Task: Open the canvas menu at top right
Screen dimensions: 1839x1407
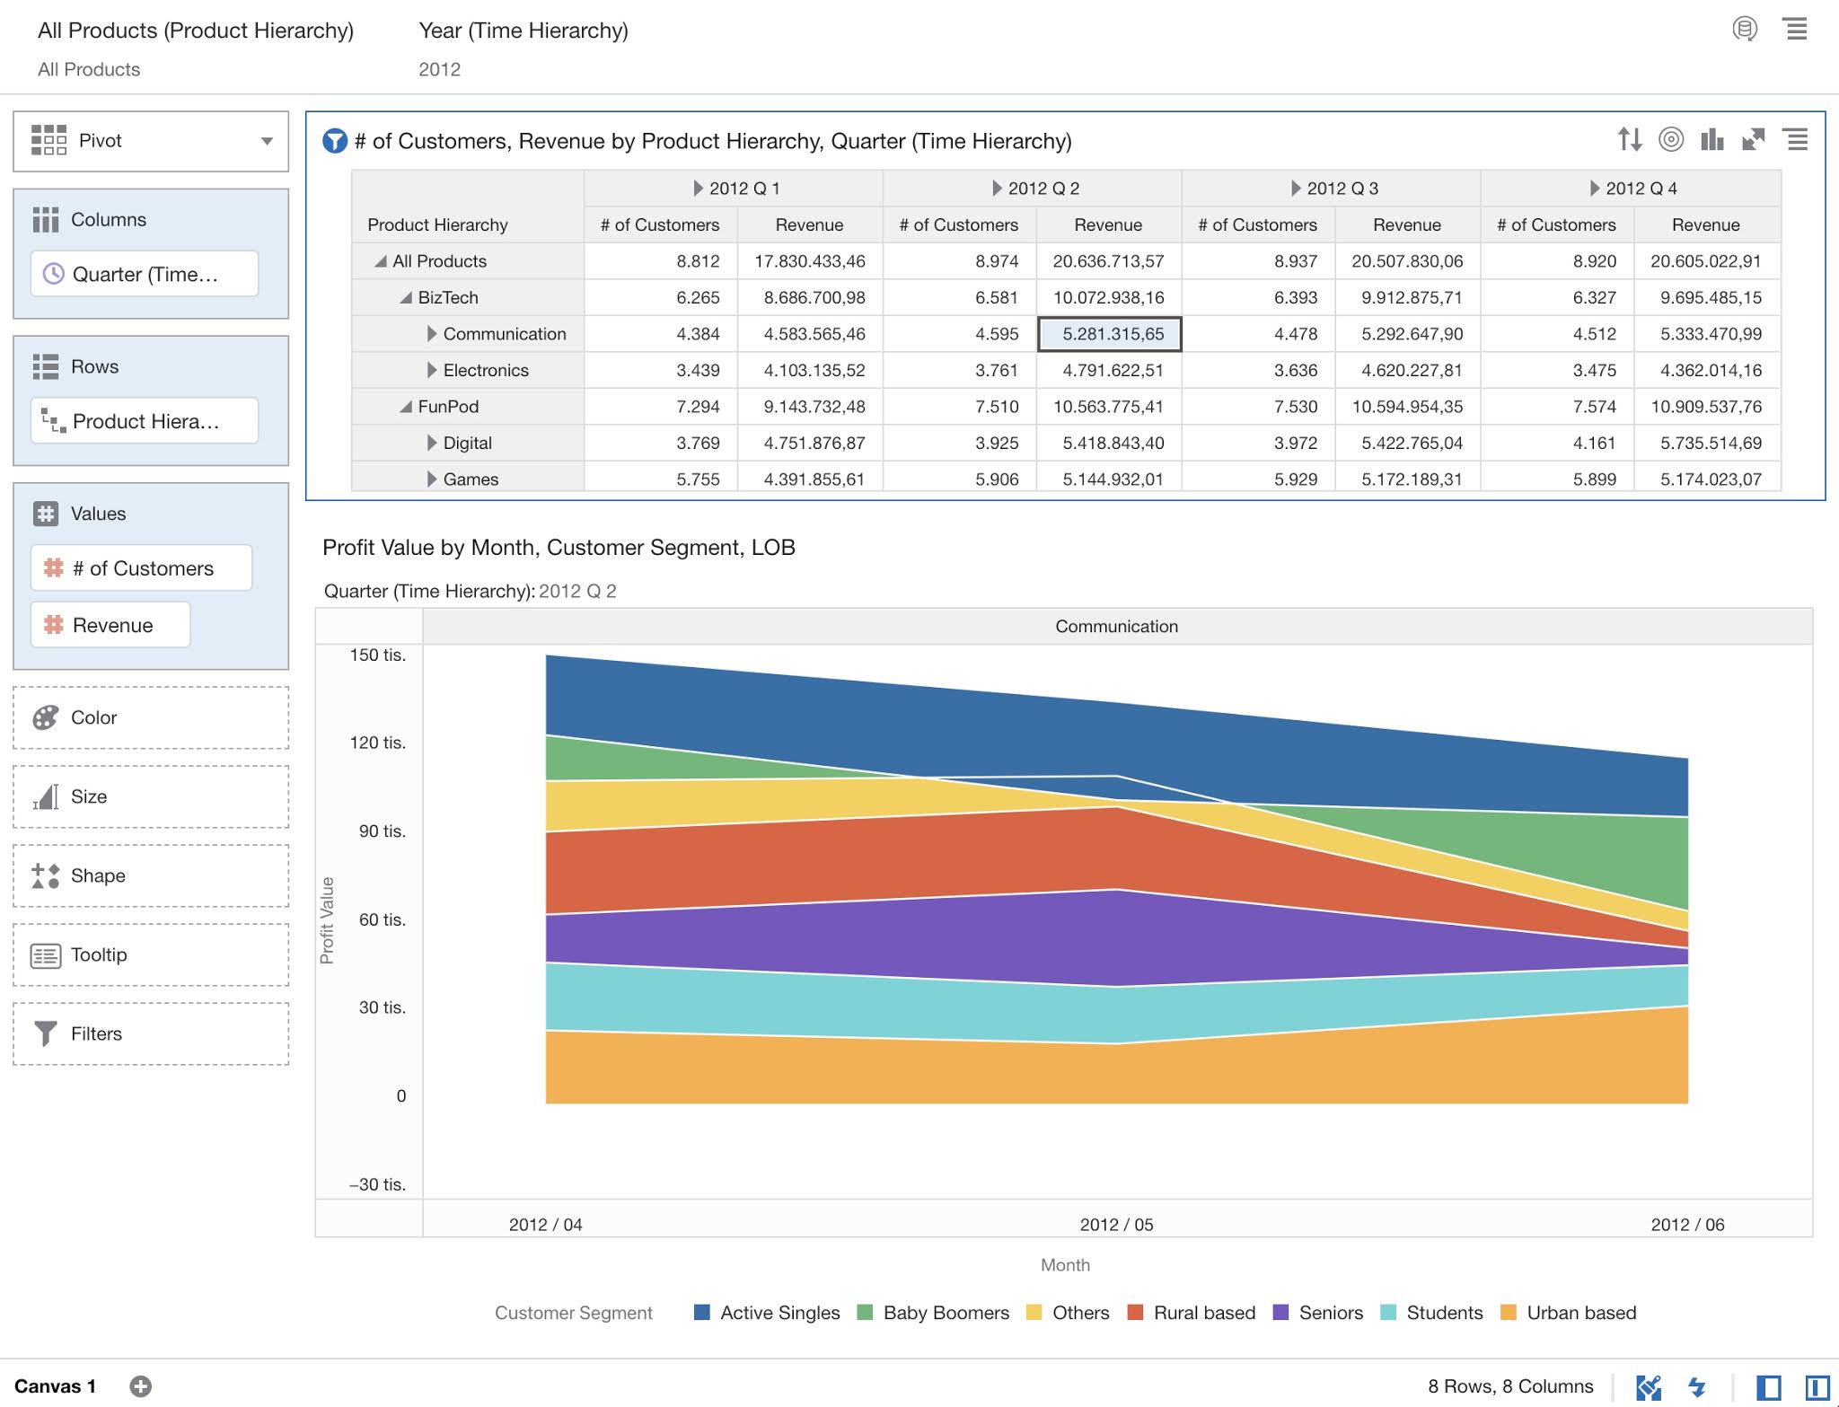Action: click(1795, 29)
